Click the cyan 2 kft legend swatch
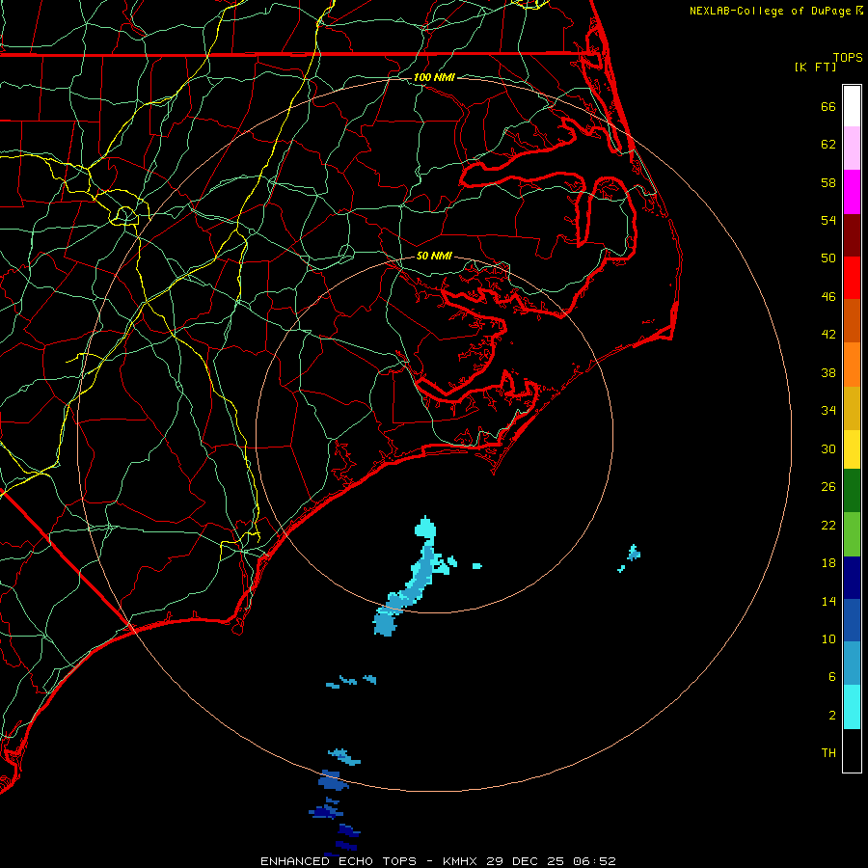The height and width of the screenshot is (868, 868). [x=852, y=707]
